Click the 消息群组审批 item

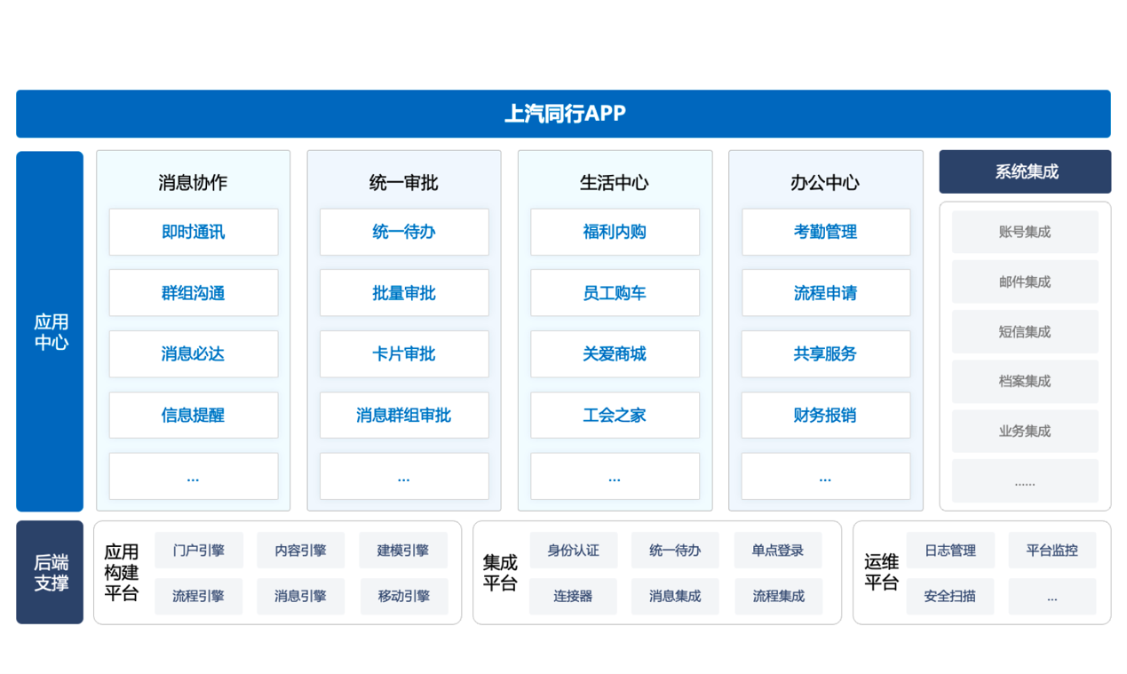point(404,415)
